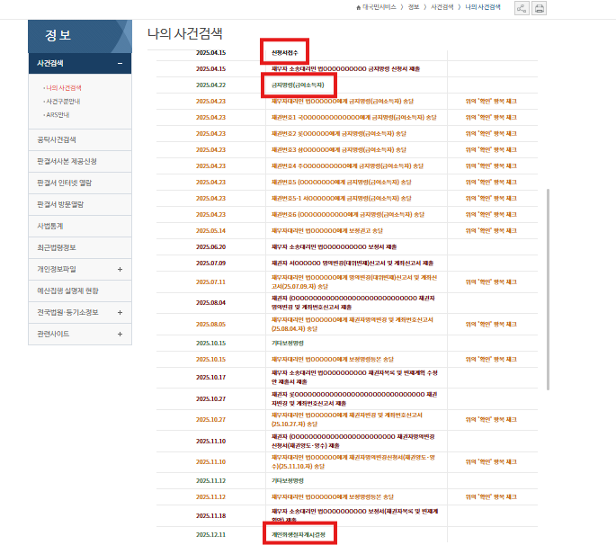This screenshot has width=616, height=545.
Task: Open 나의 사건검색 submenu item
Action: tap(62, 87)
